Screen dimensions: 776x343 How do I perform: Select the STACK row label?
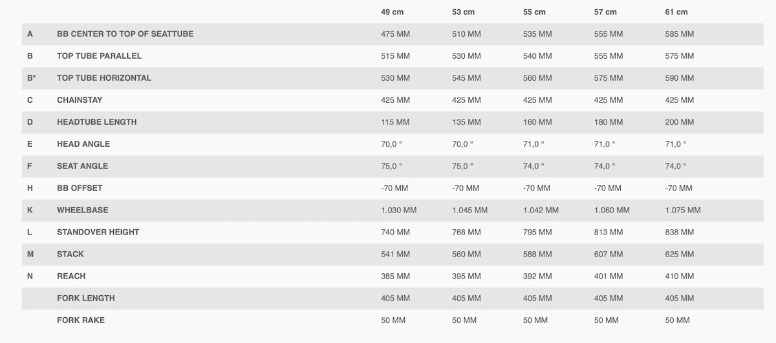(70, 254)
